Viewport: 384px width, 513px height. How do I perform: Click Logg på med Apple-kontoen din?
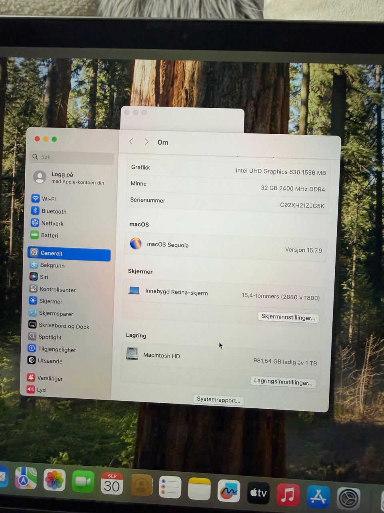point(69,178)
